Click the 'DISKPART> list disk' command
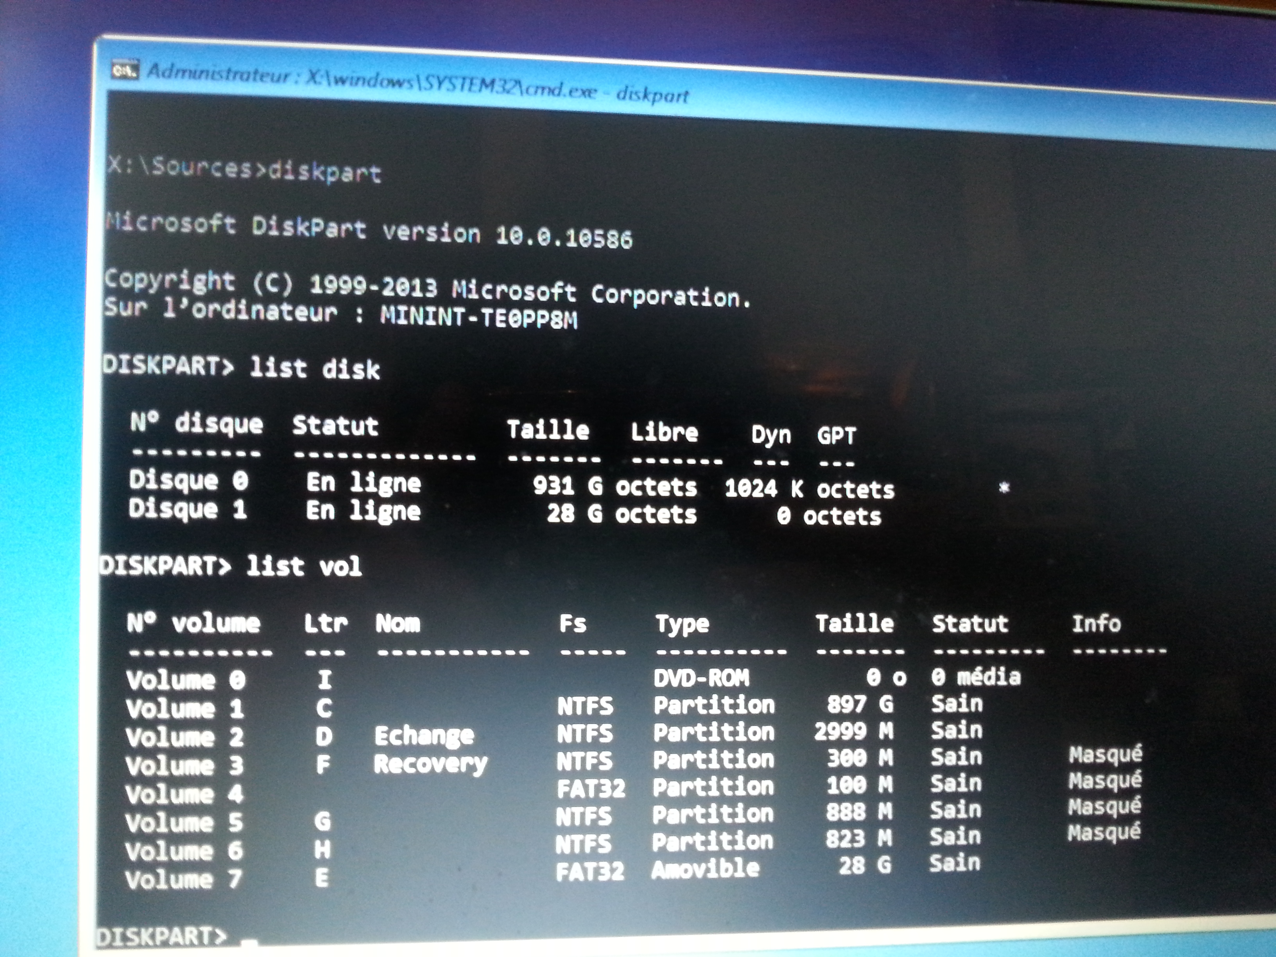Screen dimensions: 1276x957 [241, 367]
